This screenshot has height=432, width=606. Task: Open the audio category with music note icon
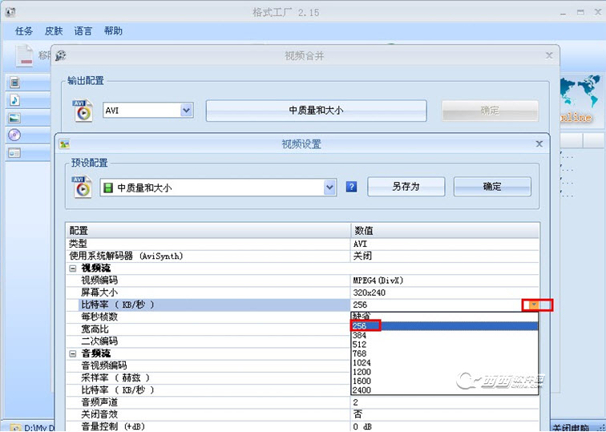click(x=14, y=100)
